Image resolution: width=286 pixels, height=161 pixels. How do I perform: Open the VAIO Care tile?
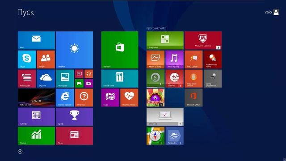coord(165,117)
